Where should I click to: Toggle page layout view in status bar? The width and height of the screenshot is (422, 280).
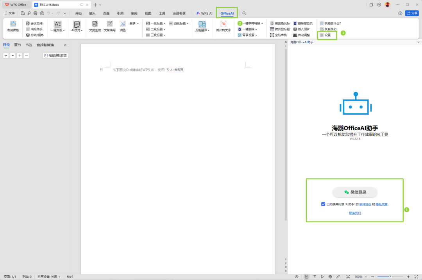(307, 277)
